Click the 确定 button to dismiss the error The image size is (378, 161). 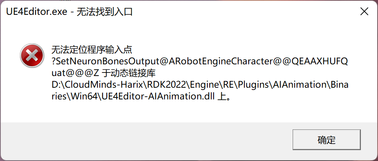point(327,140)
